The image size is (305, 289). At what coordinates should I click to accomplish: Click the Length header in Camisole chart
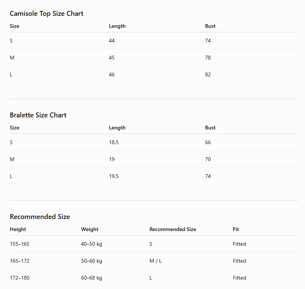pyautogui.click(x=117, y=26)
